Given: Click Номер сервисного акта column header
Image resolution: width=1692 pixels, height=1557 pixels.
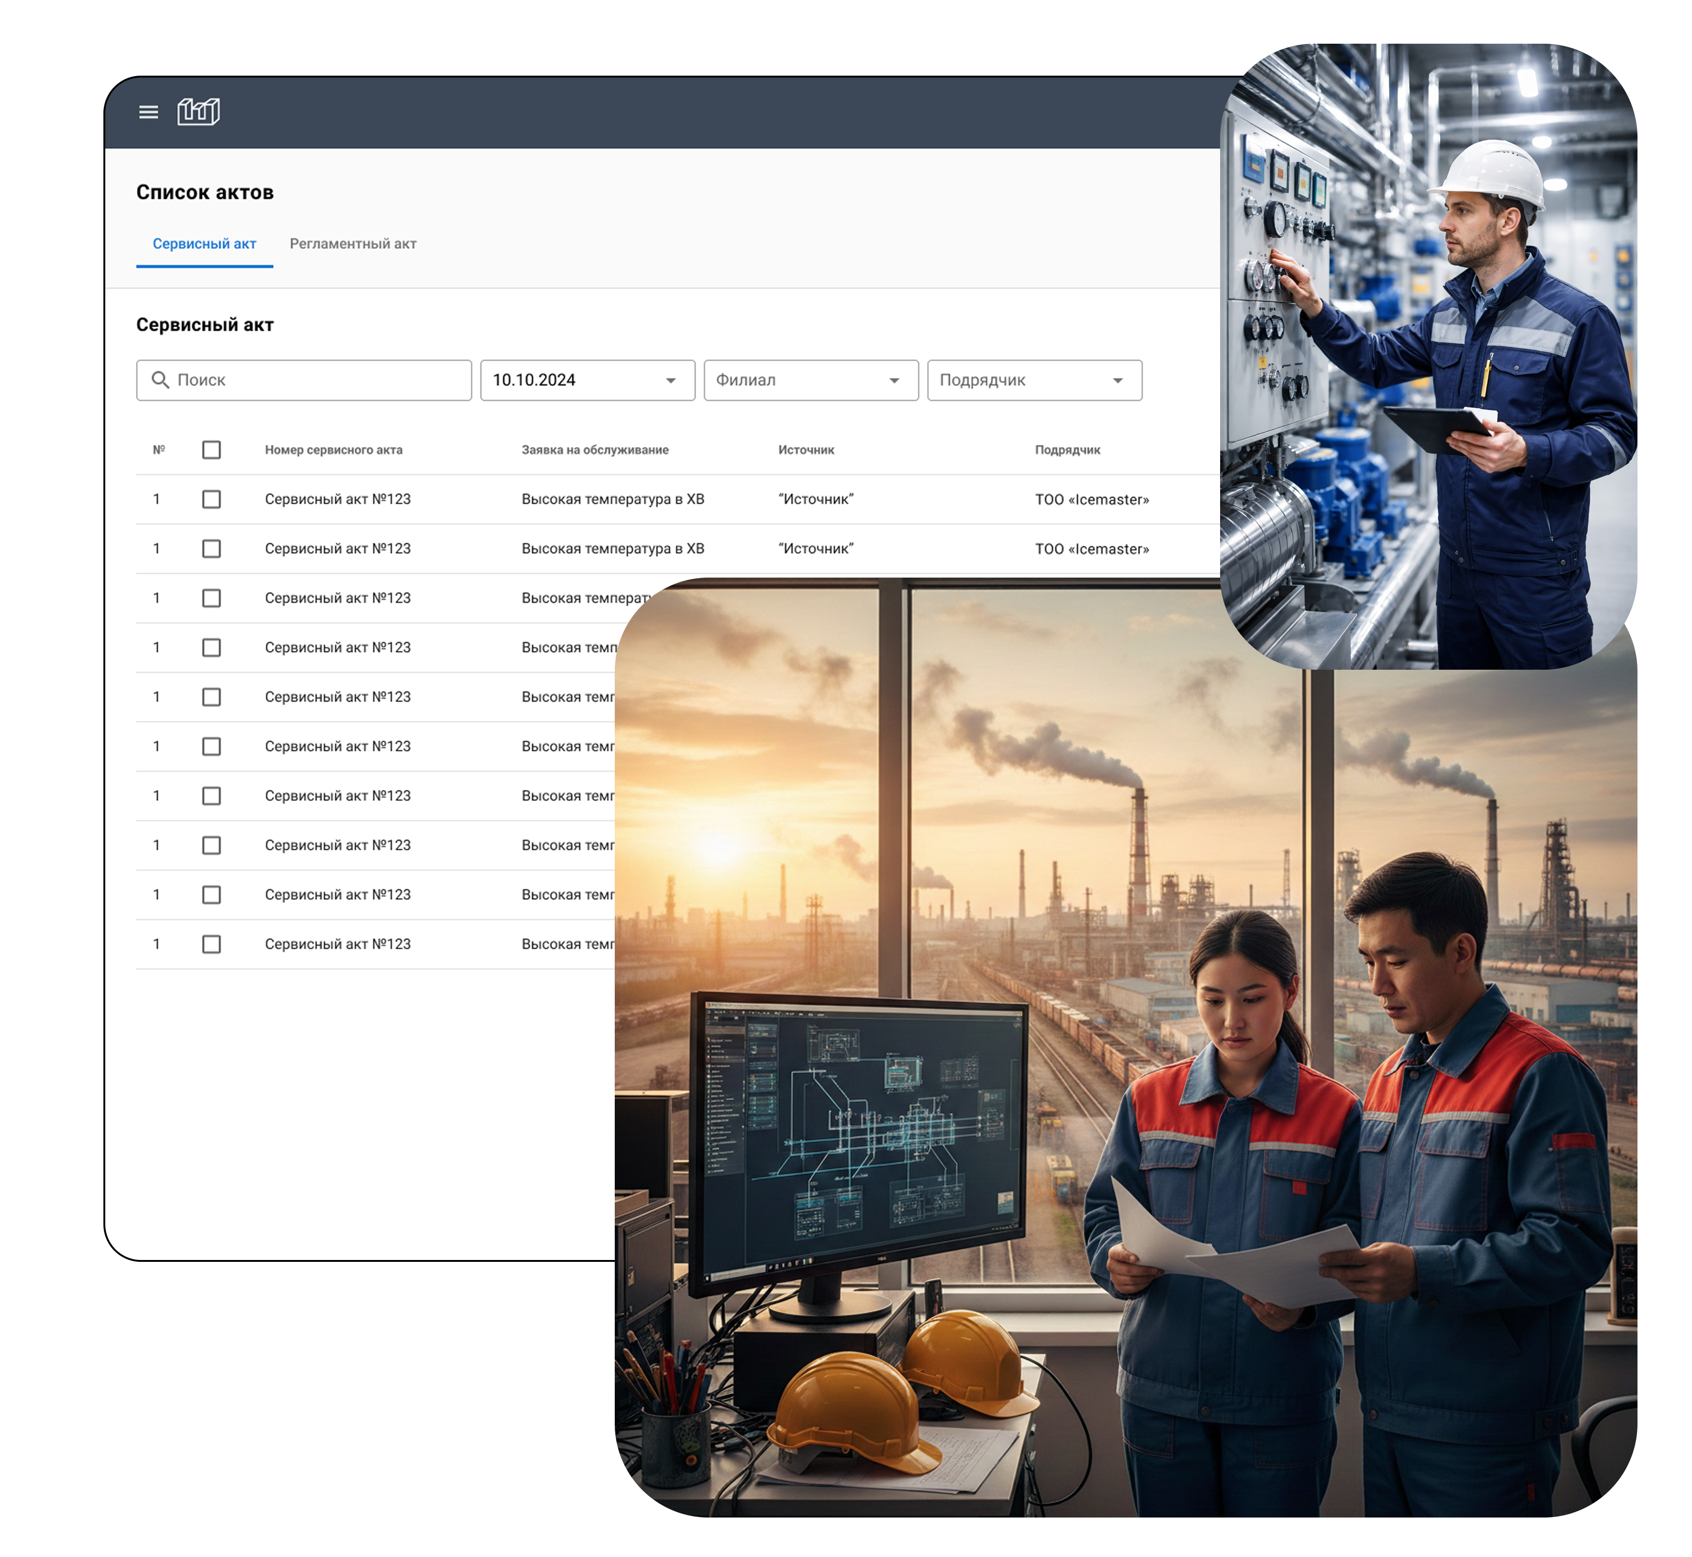Looking at the screenshot, I should (x=334, y=450).
